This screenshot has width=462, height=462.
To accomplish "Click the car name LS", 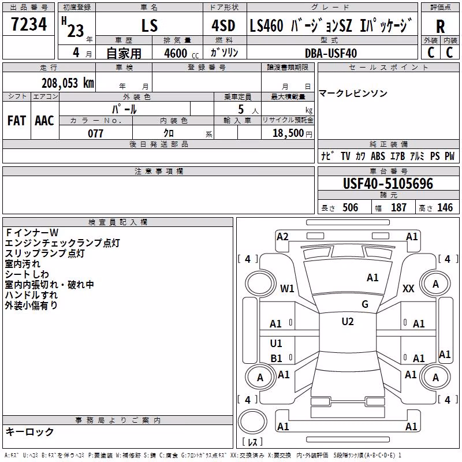I will [x=150, y=25].
